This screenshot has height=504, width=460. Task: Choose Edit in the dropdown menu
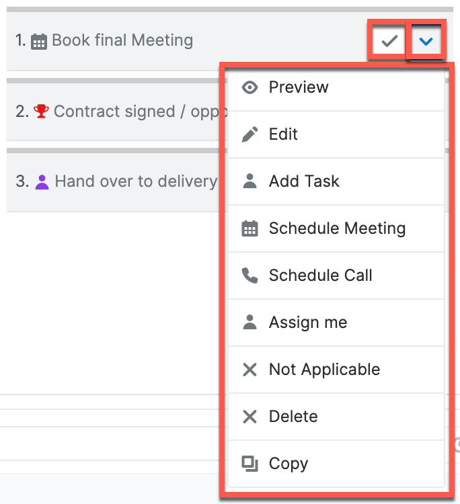(x=283, y=134)
